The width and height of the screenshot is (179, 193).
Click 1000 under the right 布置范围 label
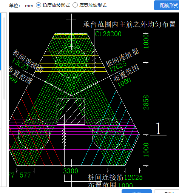coord(124,82)
